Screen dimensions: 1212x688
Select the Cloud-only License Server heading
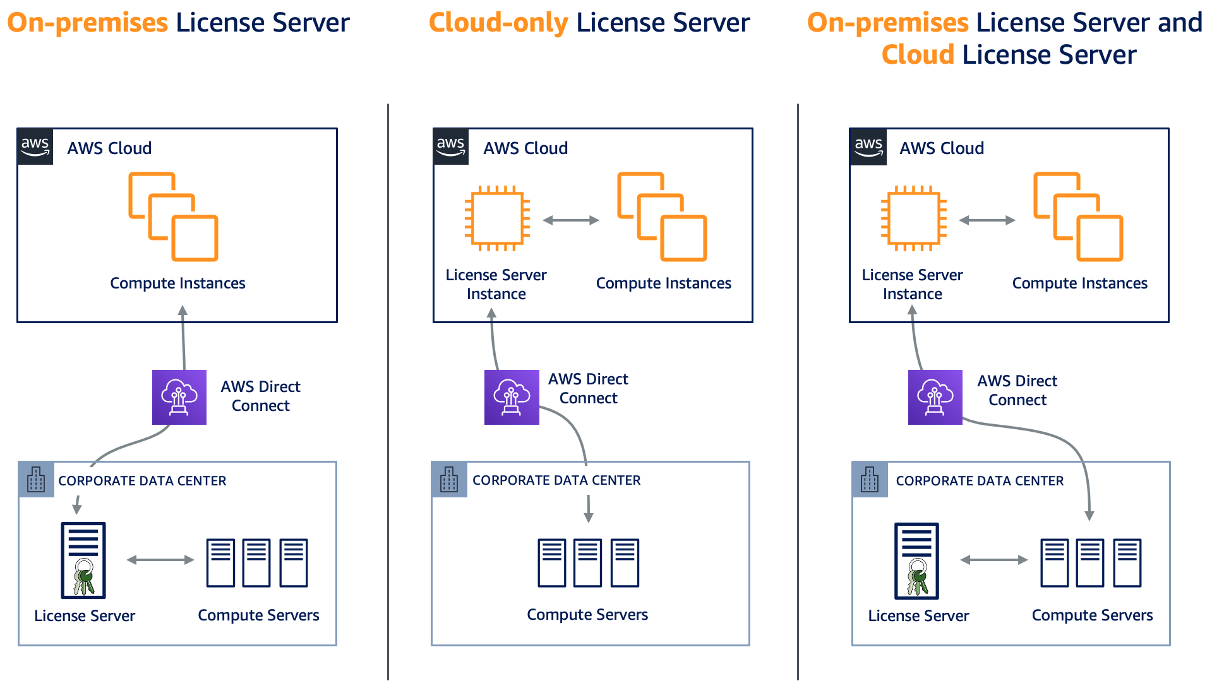pos(589,22)
